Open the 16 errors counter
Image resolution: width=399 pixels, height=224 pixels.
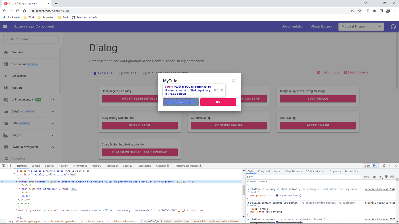coord(367,166)
